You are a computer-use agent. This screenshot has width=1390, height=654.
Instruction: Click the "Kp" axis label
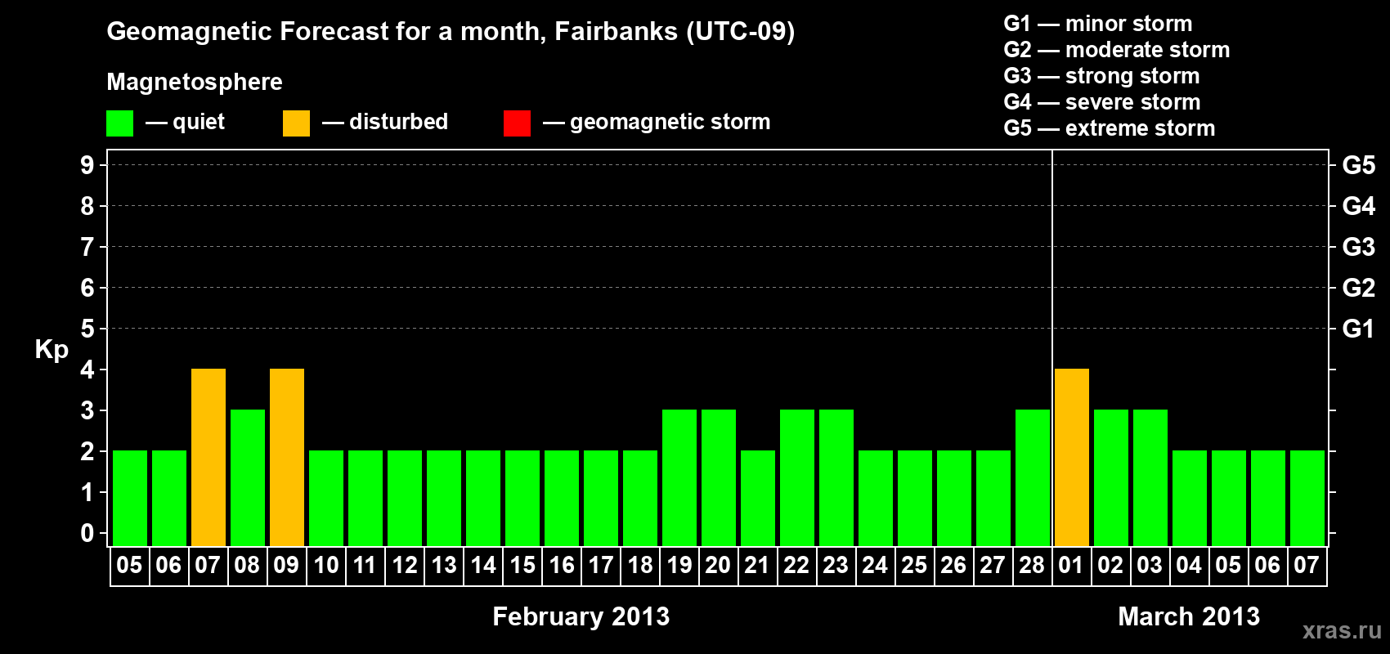[x=52, y=350]
